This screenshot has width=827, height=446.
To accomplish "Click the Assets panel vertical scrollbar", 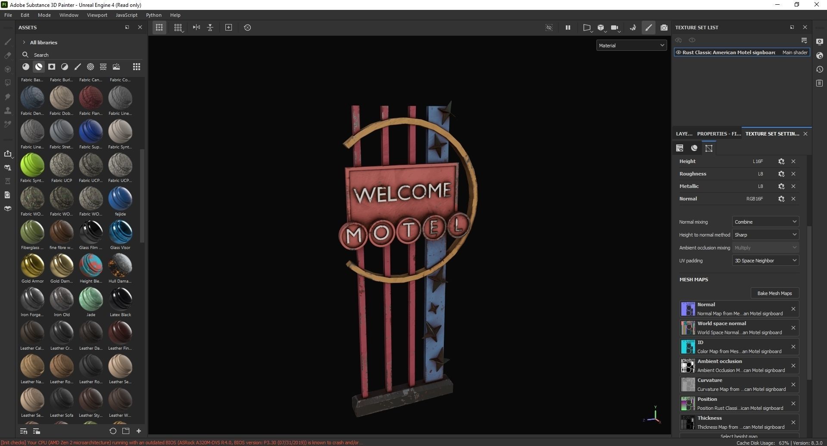I will tap(142, 196).
